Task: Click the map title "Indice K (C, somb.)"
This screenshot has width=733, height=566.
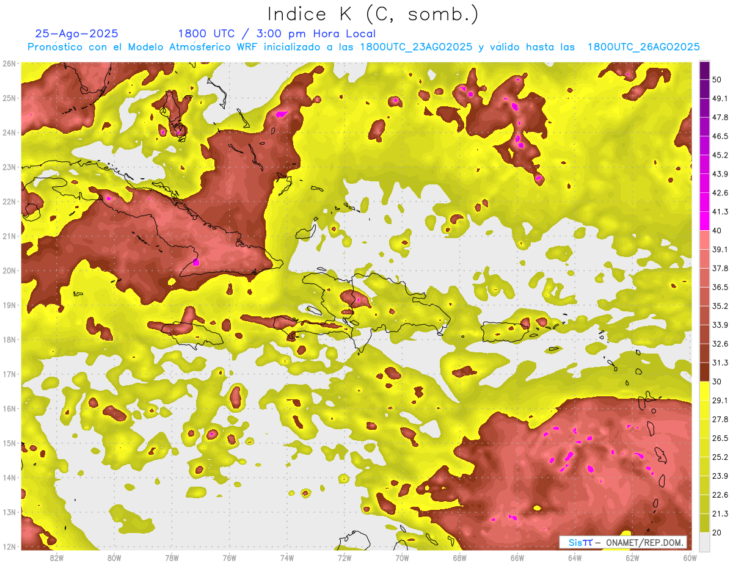Action: point(373,14)
